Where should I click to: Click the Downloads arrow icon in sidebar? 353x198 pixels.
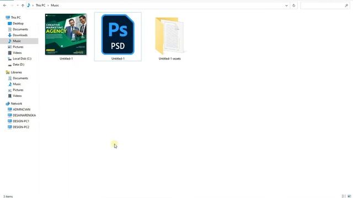[x=10, y=35]
